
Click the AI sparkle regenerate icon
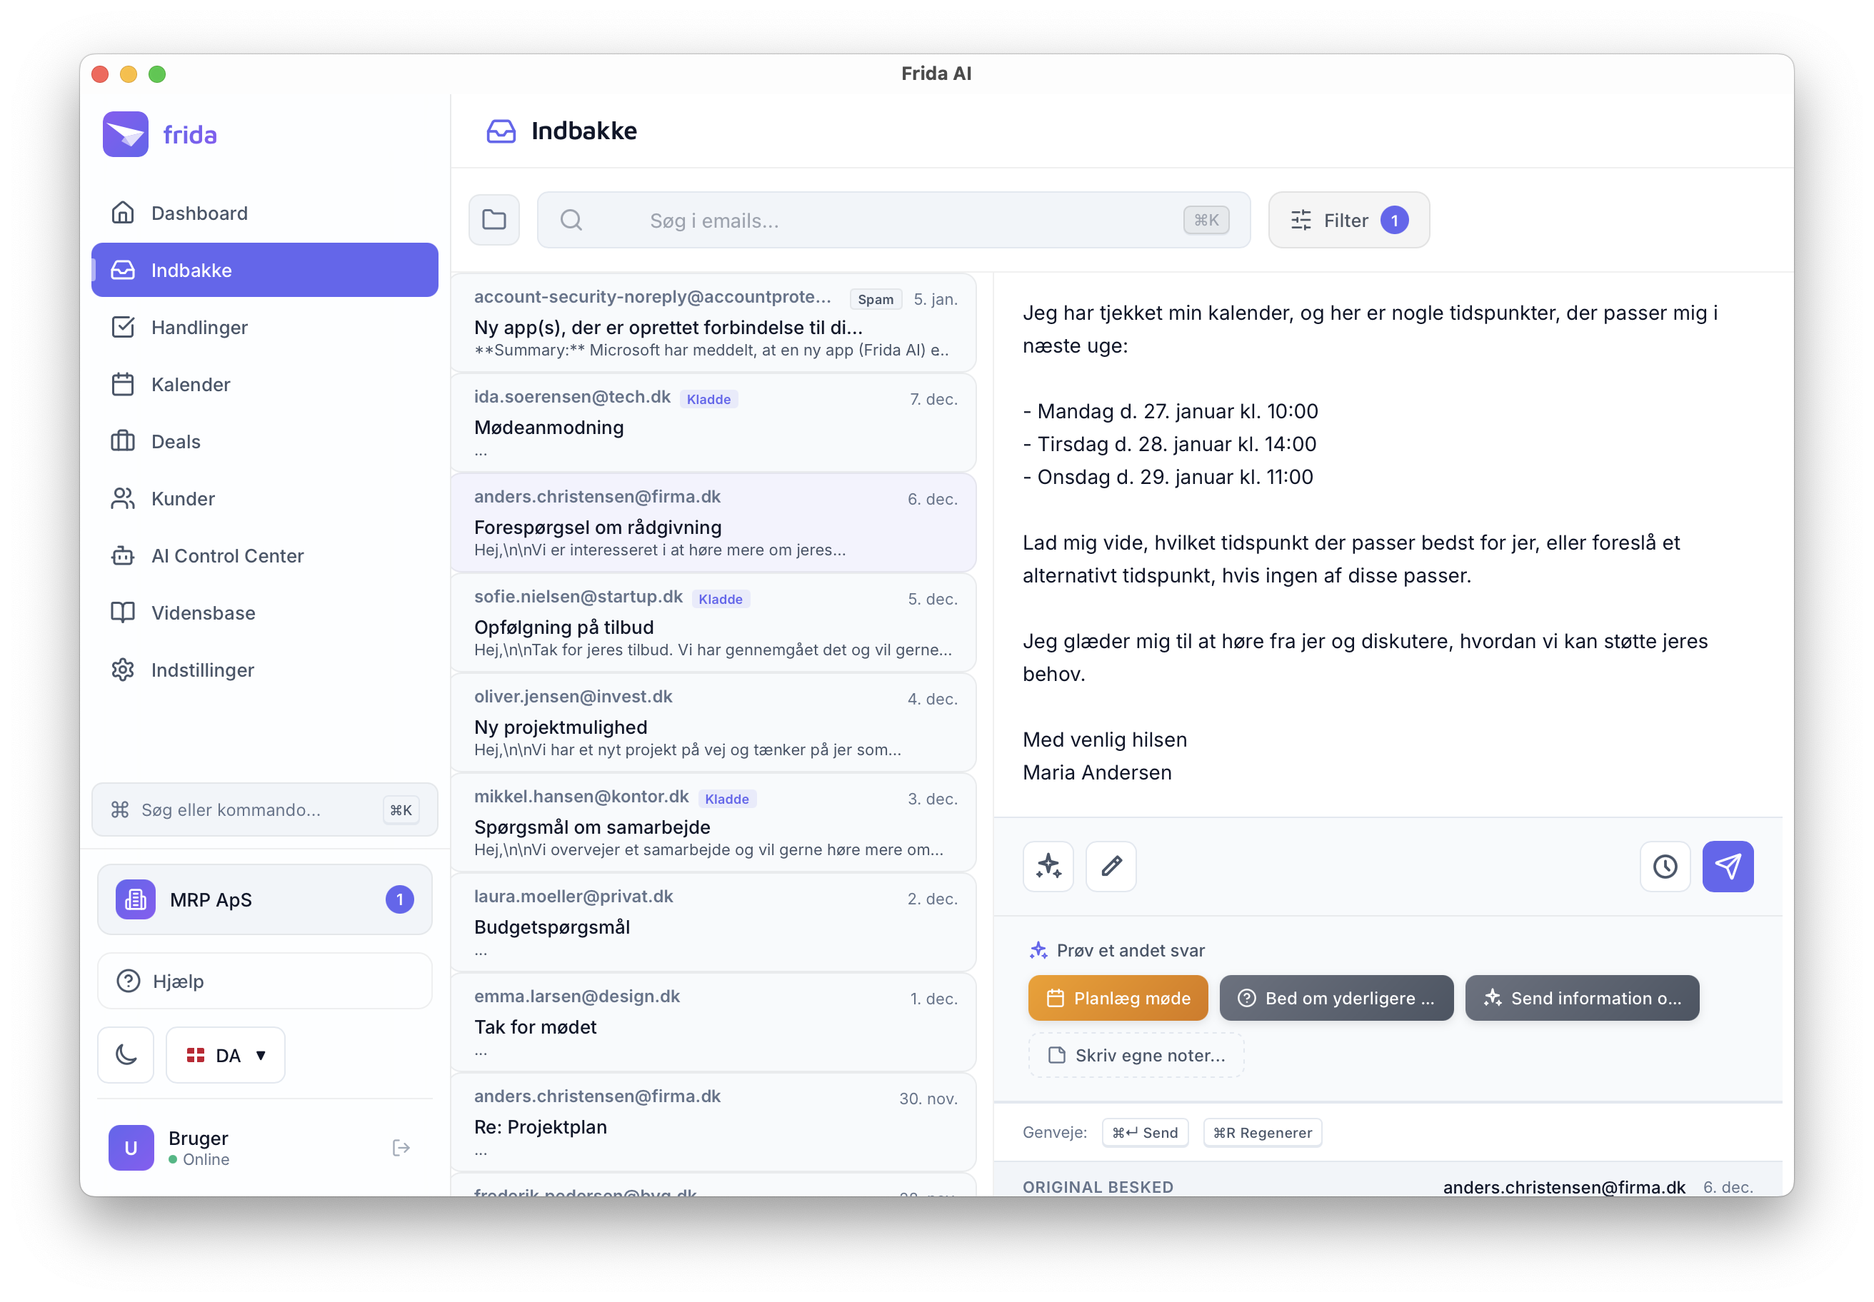(x=1048, y=866)
